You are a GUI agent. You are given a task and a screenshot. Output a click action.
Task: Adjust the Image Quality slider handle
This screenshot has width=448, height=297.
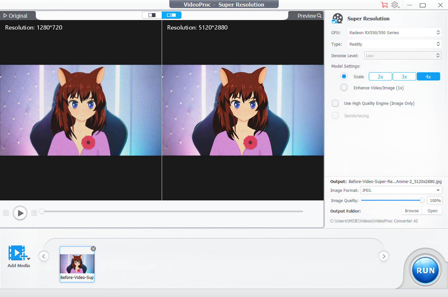(x=422, y=200)
